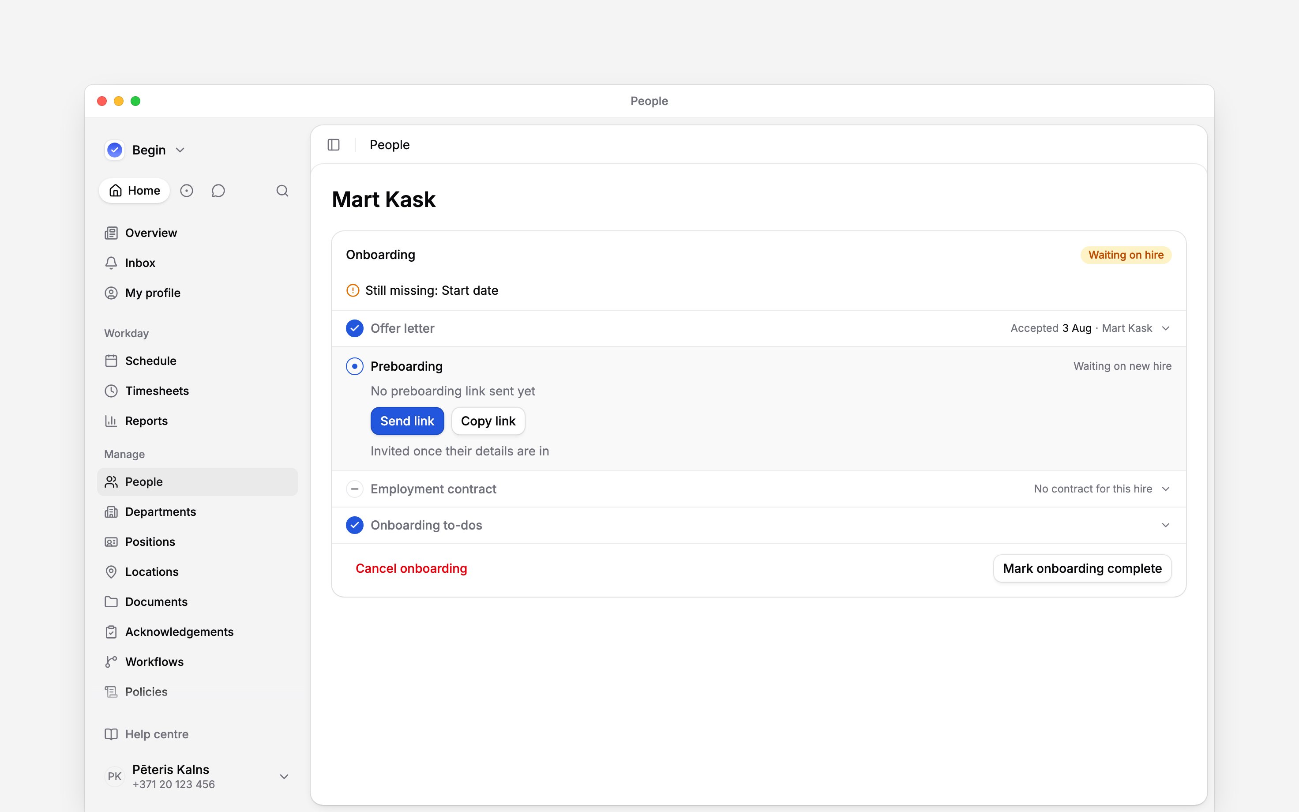Click the Acknowledgements clipboard icon
The height and width of the screenshot is (812, 1299).
pos(111,632)
